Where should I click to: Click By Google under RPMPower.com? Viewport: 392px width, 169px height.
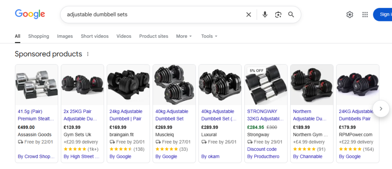(x=350, y=156)
